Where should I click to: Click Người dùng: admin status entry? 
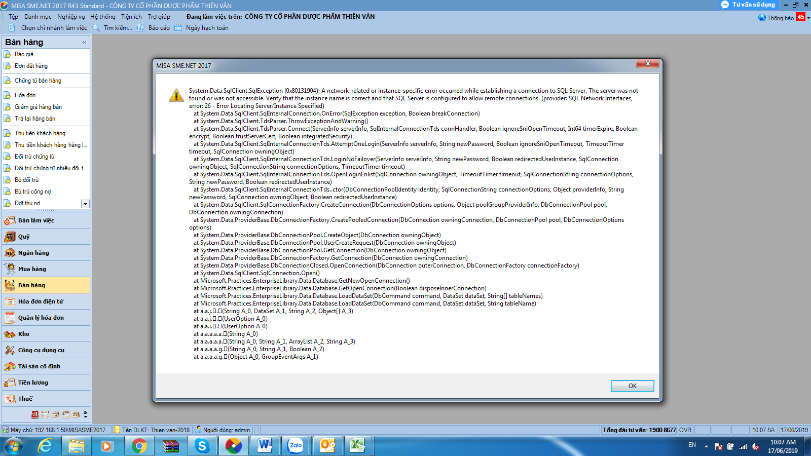[223, 430]
